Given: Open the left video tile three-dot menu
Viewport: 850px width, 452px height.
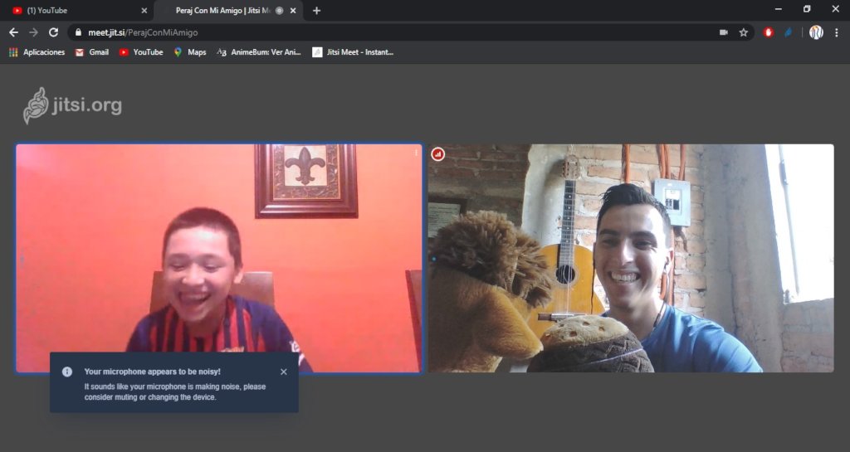Looking at the screenshot, I should (416, 153).
